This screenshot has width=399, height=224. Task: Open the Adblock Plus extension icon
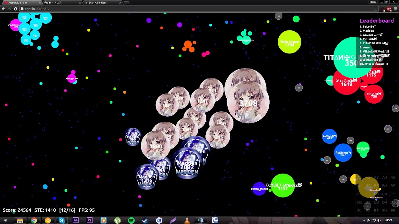[x=389, y=9]
